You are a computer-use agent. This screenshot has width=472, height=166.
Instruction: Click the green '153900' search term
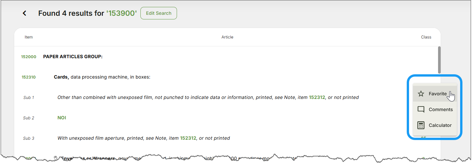pyautogui.click(x=121, y=13)
